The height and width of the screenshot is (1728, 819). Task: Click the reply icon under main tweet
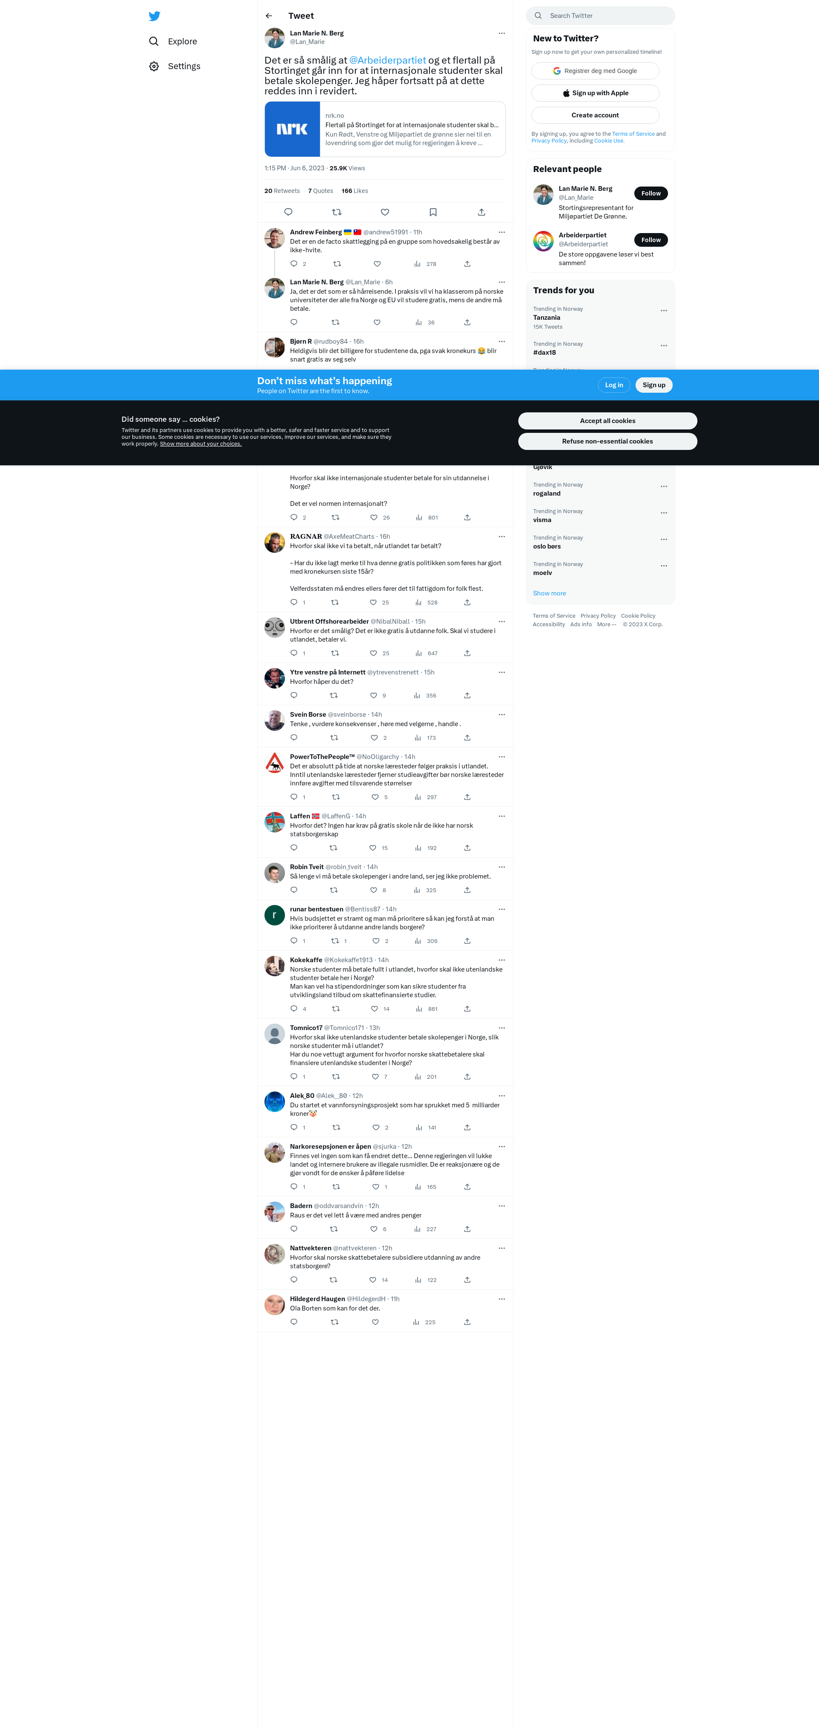(x=288, y=212)
